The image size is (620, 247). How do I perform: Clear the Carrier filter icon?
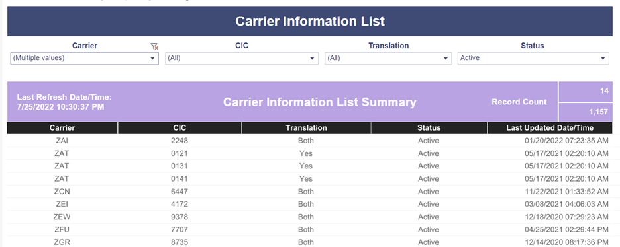(x=154, y=46)
